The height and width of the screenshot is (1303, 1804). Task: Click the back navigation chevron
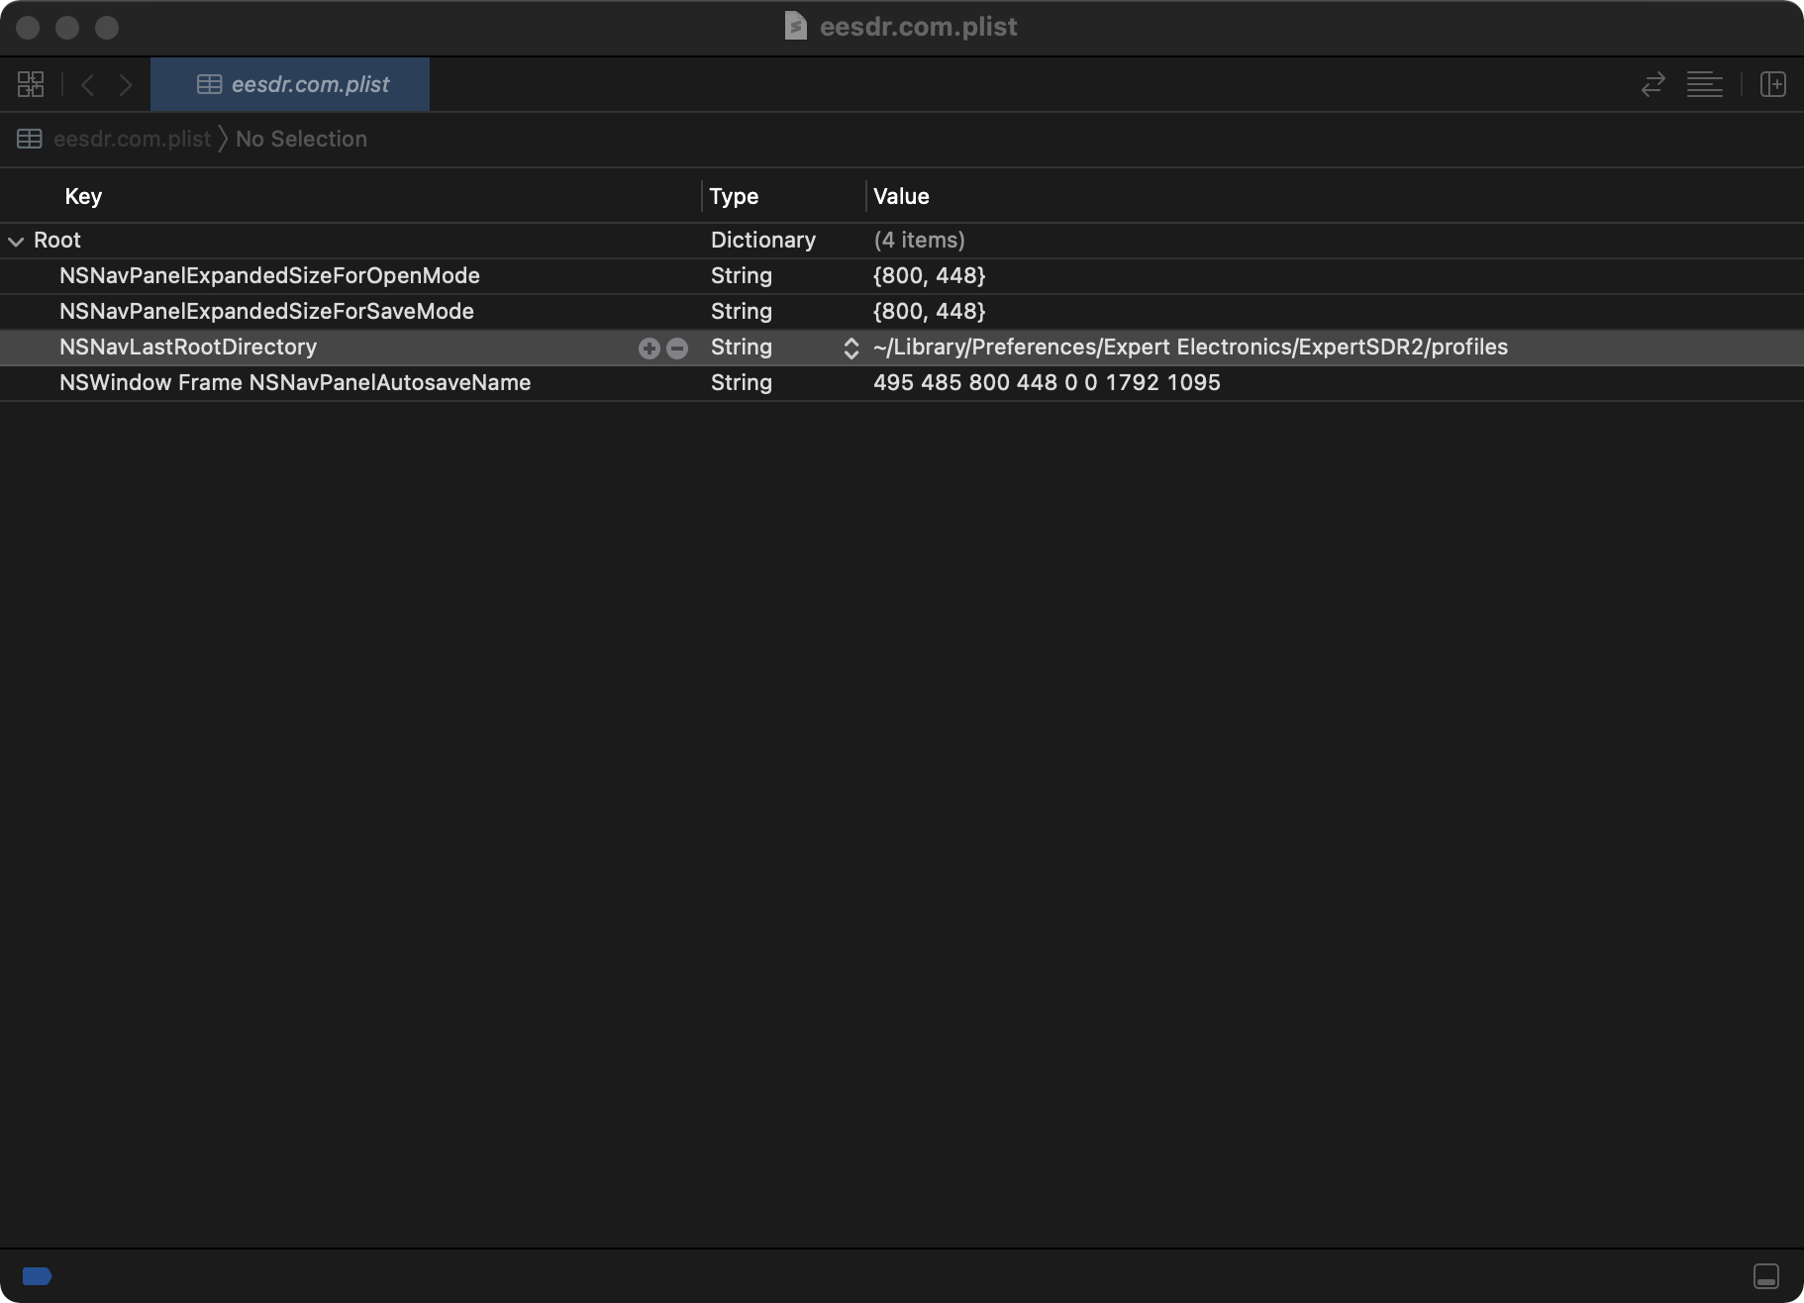pyautogui.click(x=88, y=84)
